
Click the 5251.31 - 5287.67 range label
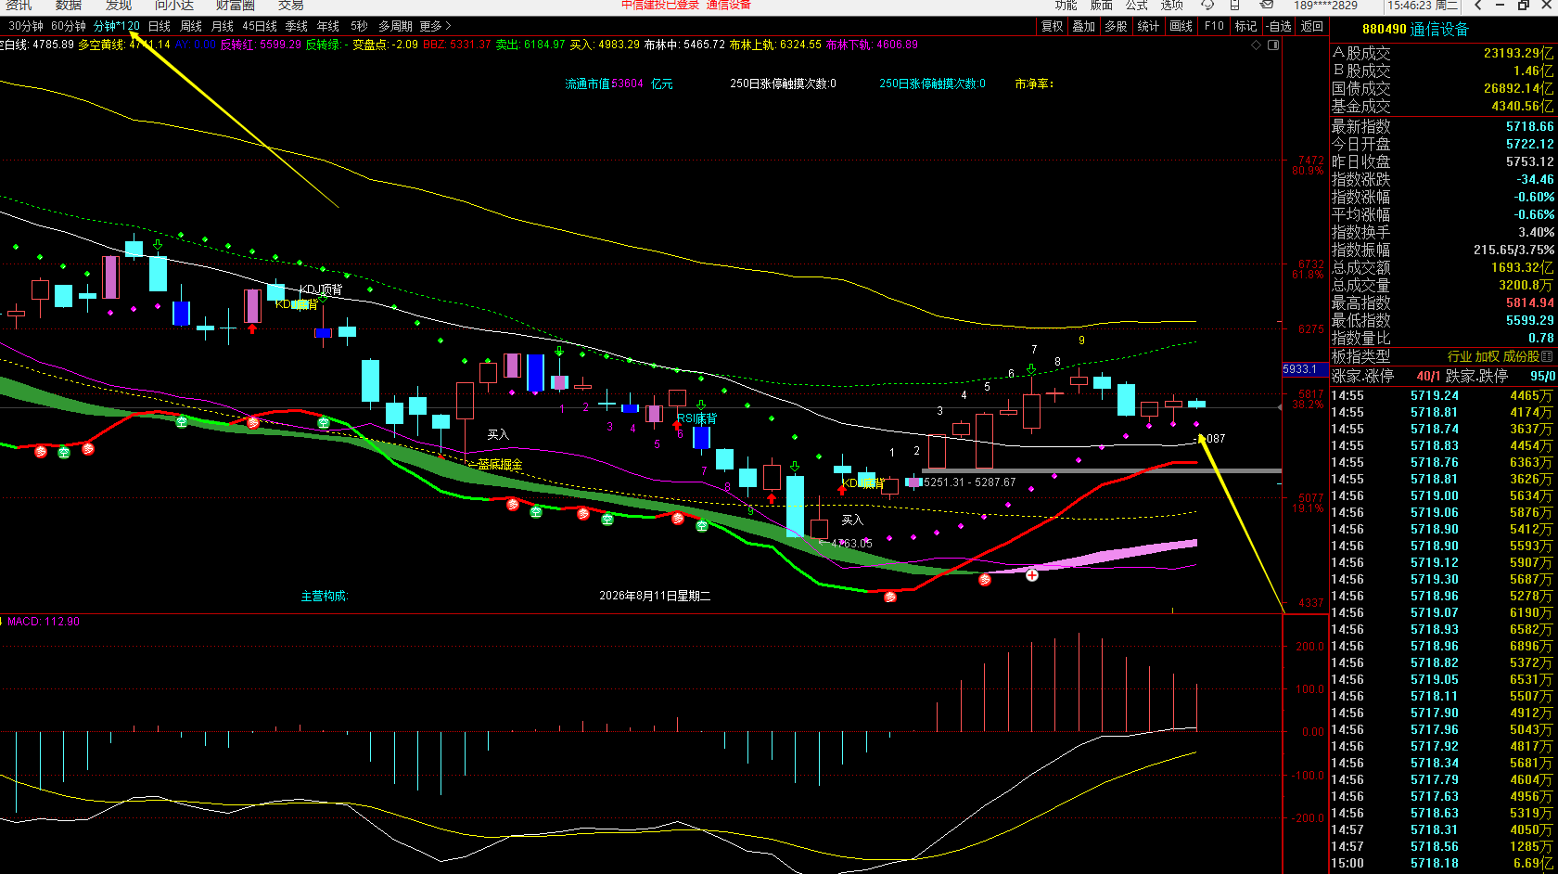pos(969,482)
